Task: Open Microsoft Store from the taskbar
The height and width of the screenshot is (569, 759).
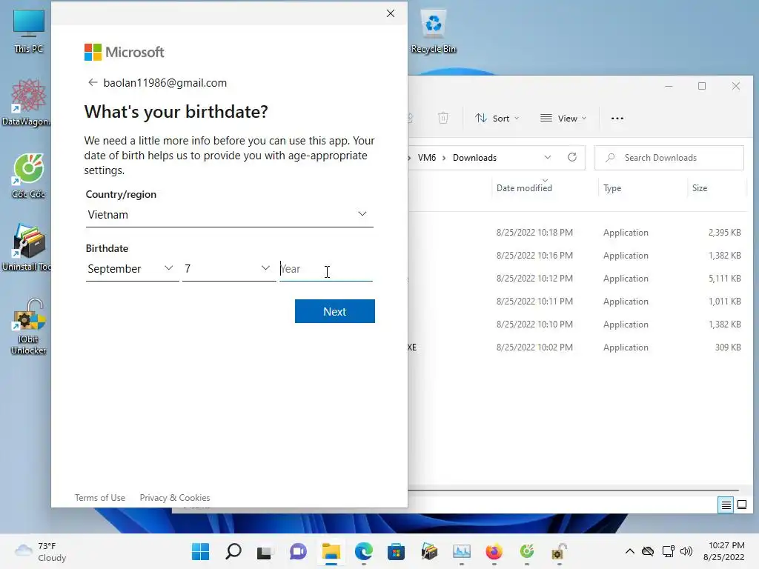Action: (396, 551)
